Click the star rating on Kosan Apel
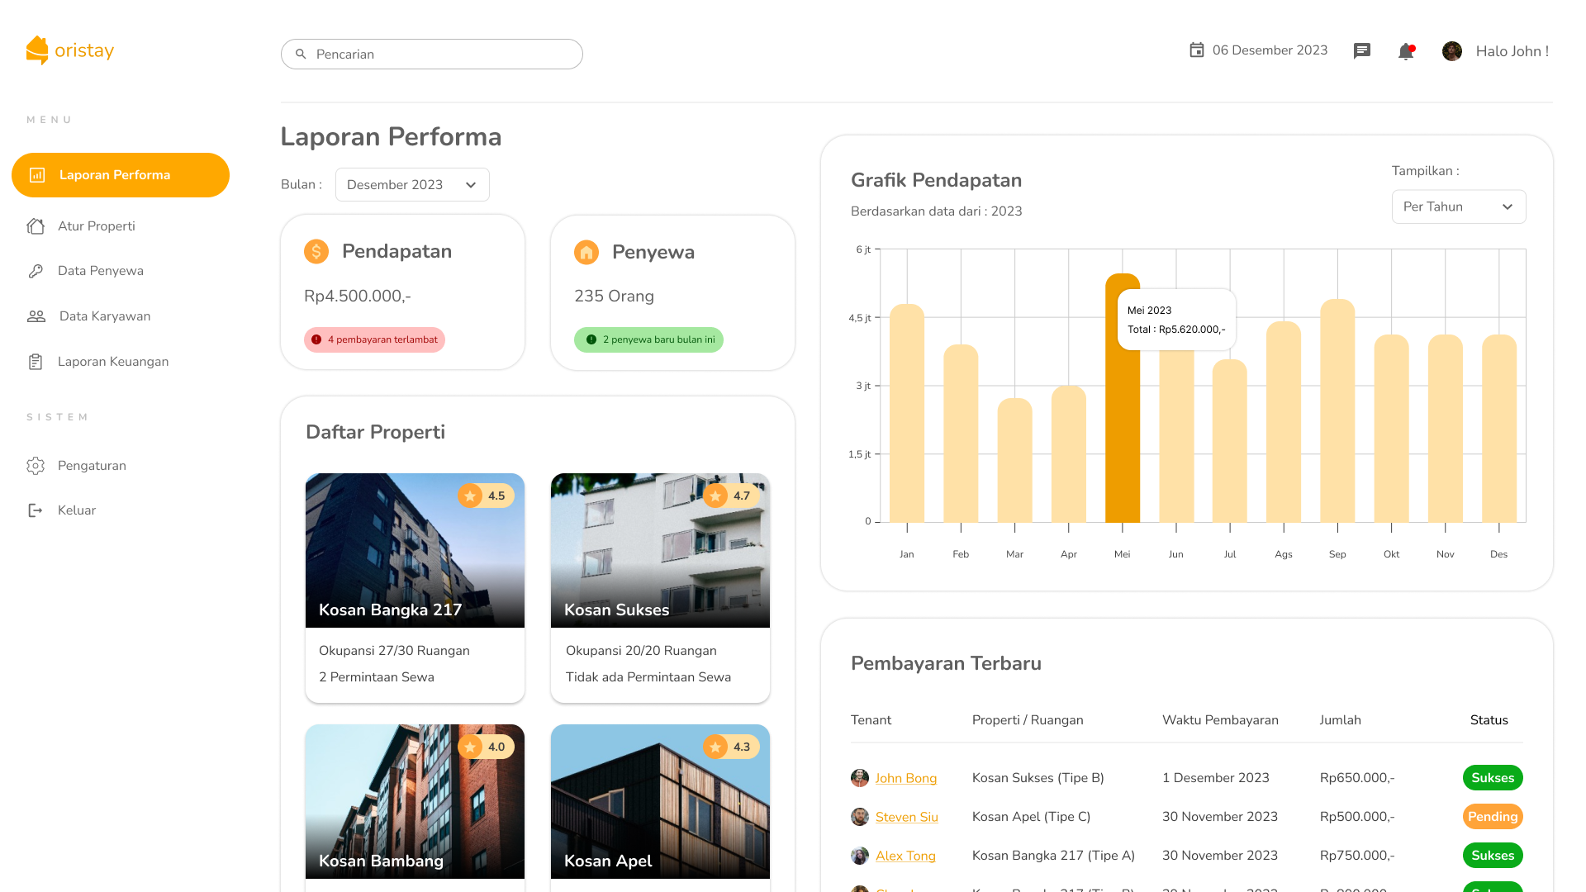 pyautogui.click(x=732, y=747)
